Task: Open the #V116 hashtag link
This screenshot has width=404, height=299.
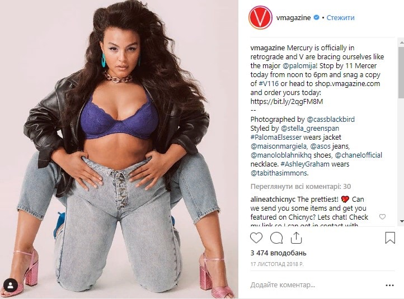Action: tap(269, 83)
